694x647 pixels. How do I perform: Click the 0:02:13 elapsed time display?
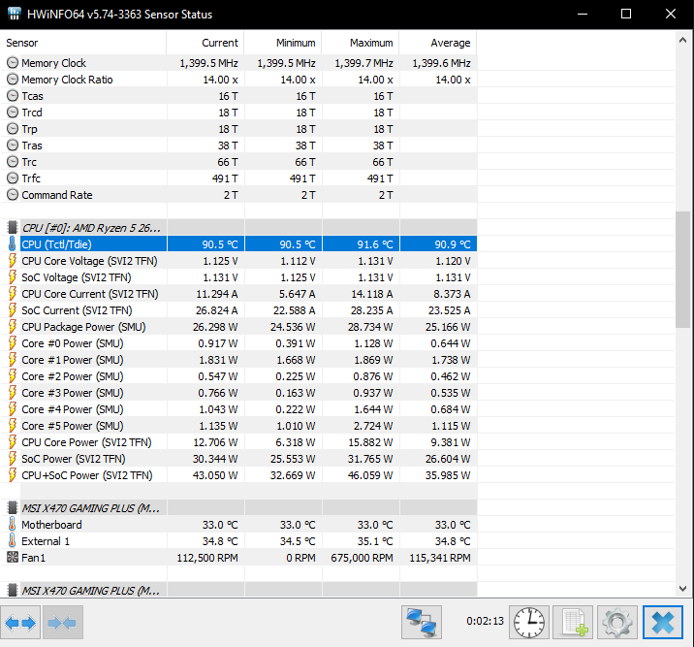[x=485, y=621]
